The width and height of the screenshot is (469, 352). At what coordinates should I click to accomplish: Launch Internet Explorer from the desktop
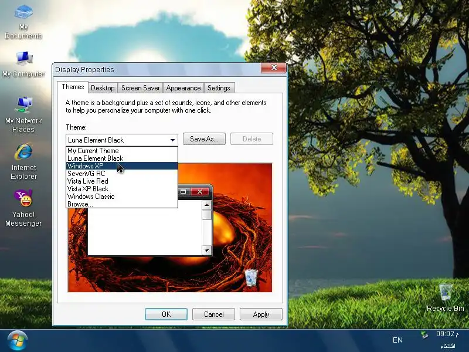coord(23,162)
